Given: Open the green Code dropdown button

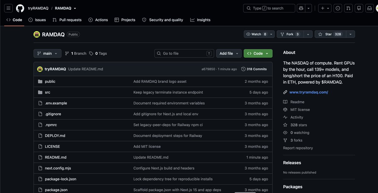Looking at the screenshot, I should click(x=258, y=54).
